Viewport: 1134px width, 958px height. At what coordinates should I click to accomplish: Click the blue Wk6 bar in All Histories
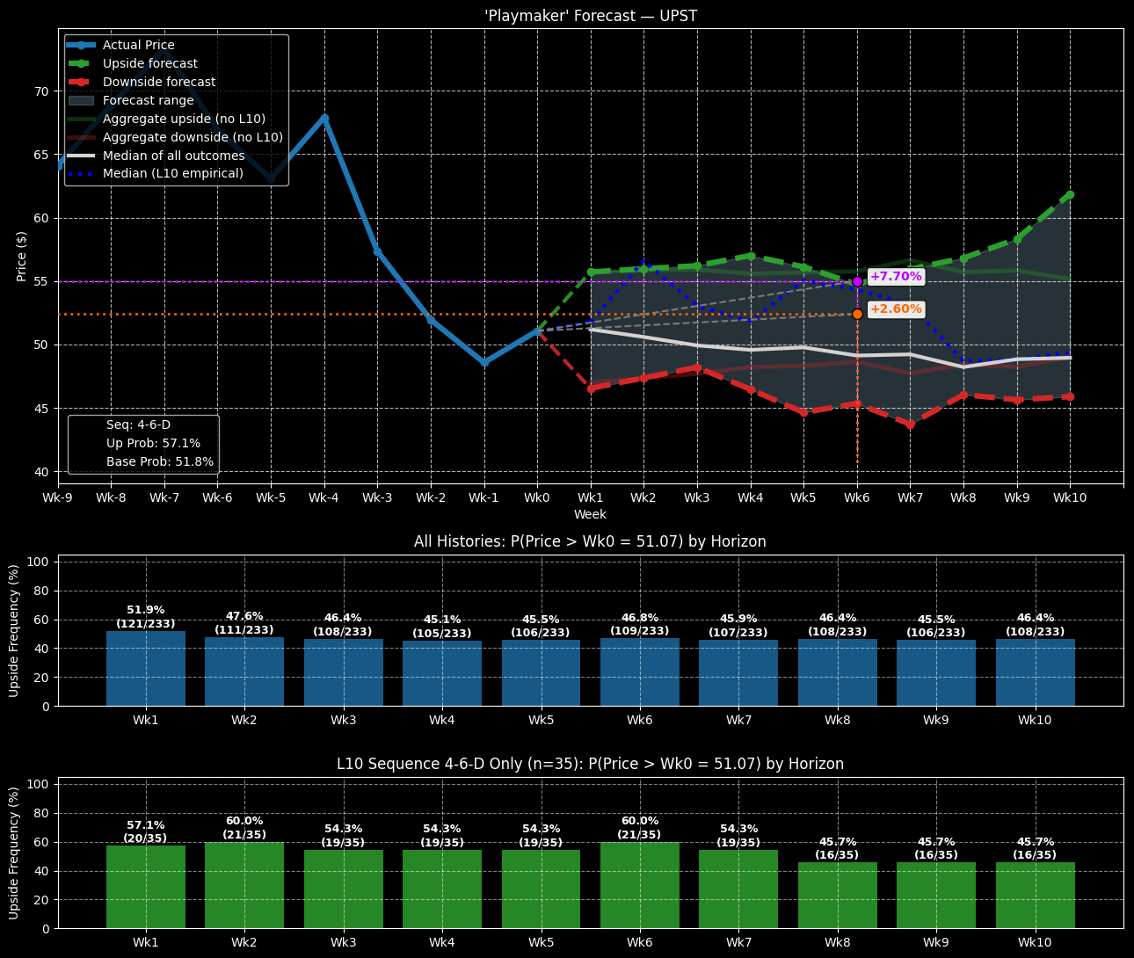pyautogui.click(x=640, y=672)
